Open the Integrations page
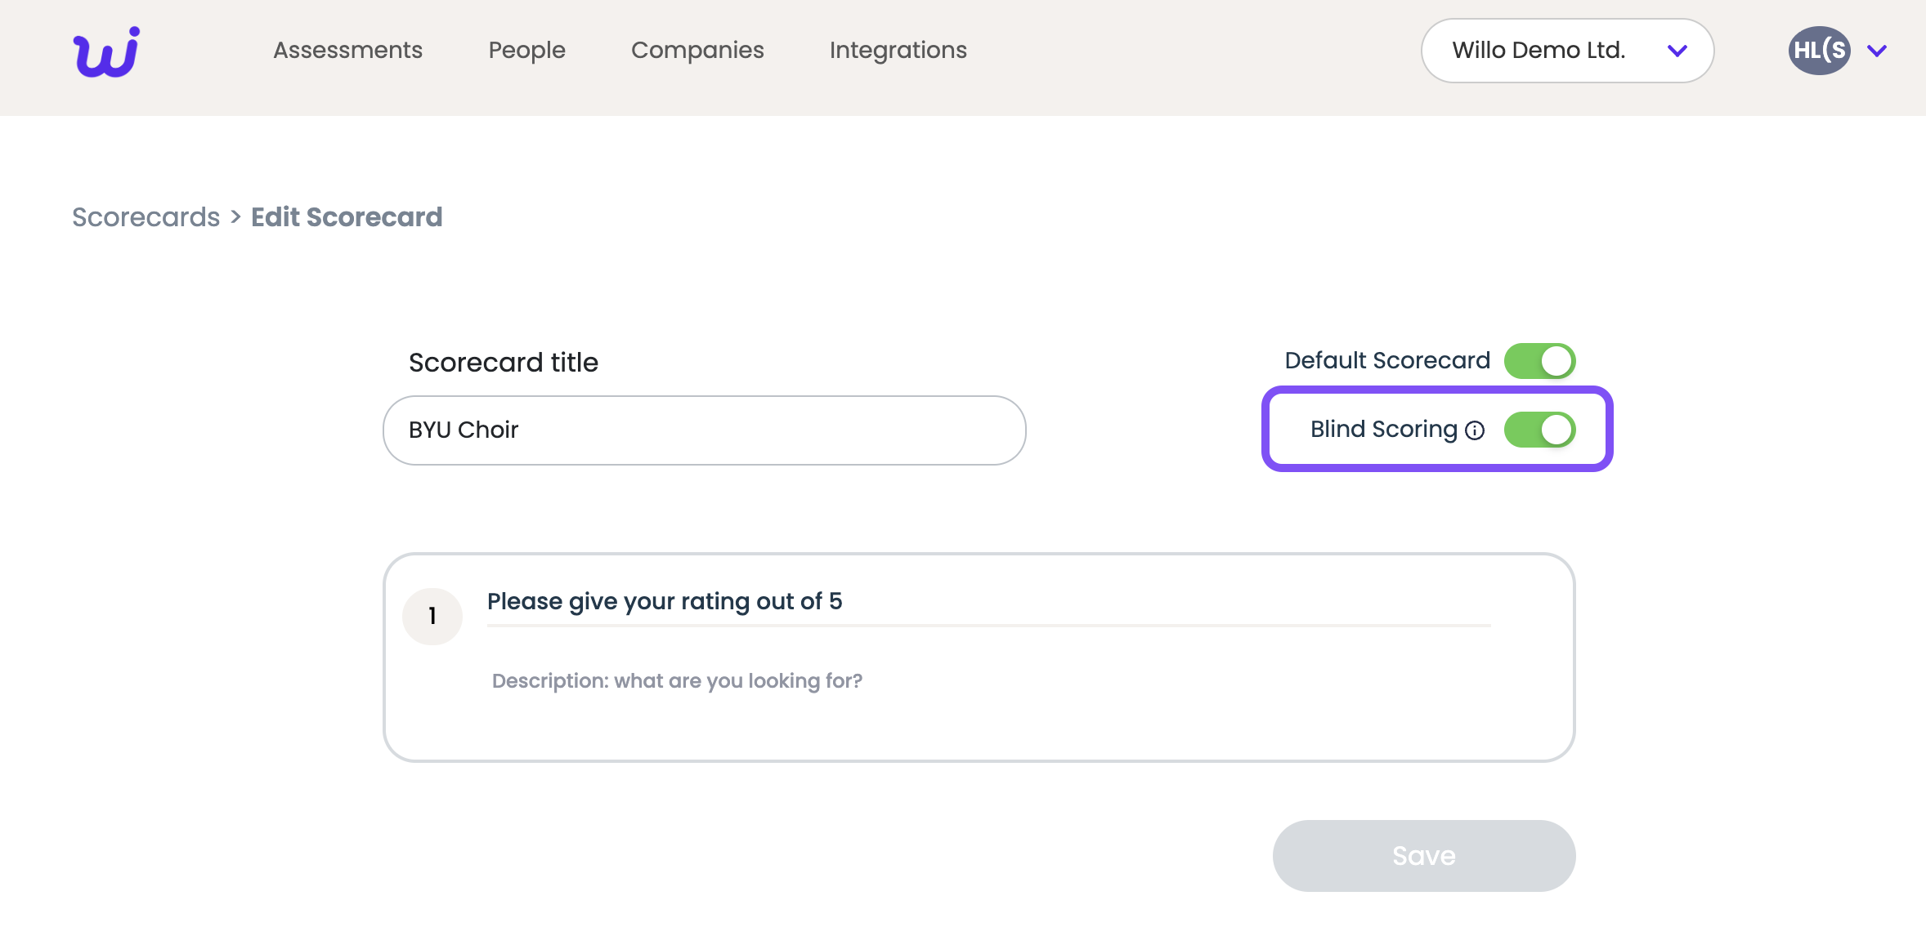The width and height of the screenshot is (1926, 936). (x=898, y=51)
